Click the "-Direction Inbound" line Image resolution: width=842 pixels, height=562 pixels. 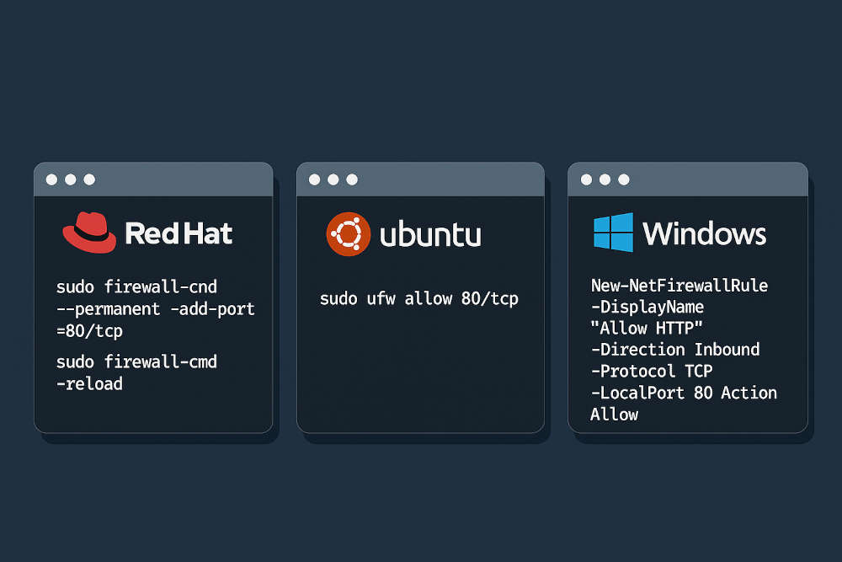(675, 349)
